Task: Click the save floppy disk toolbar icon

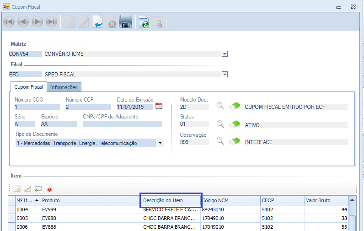Action: click(x=125, y=21)
